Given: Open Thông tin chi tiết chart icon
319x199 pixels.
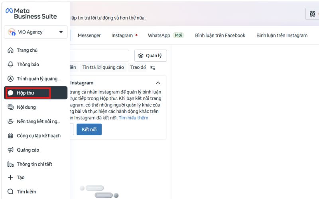Looking at the screenshot, I should [10, 164].
